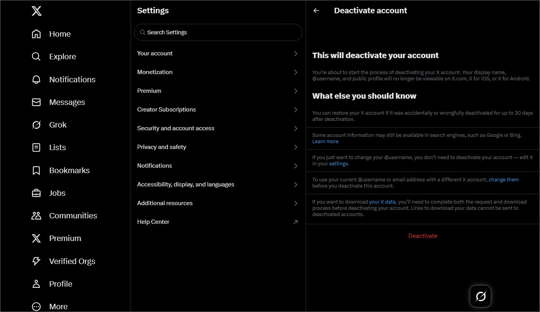Image resolution: width=540 pixels, height=312 pixels.
Task: Open the Home icon in sidebar
Action: 36,34
